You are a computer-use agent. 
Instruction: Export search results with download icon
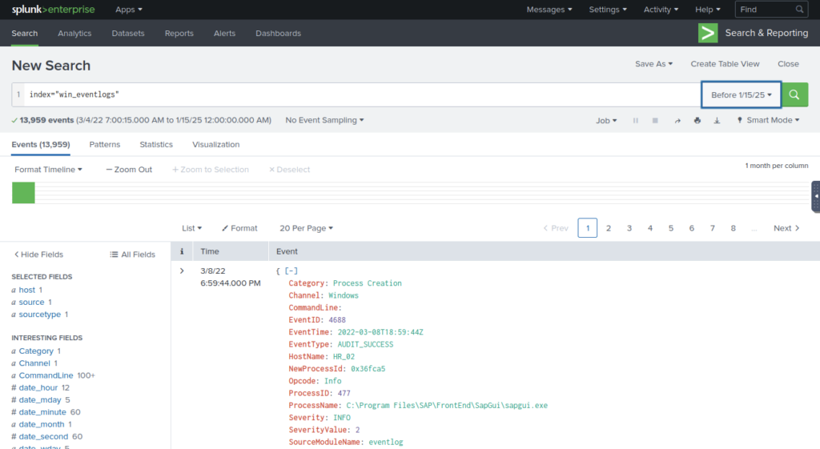click(x=717, y=120)
